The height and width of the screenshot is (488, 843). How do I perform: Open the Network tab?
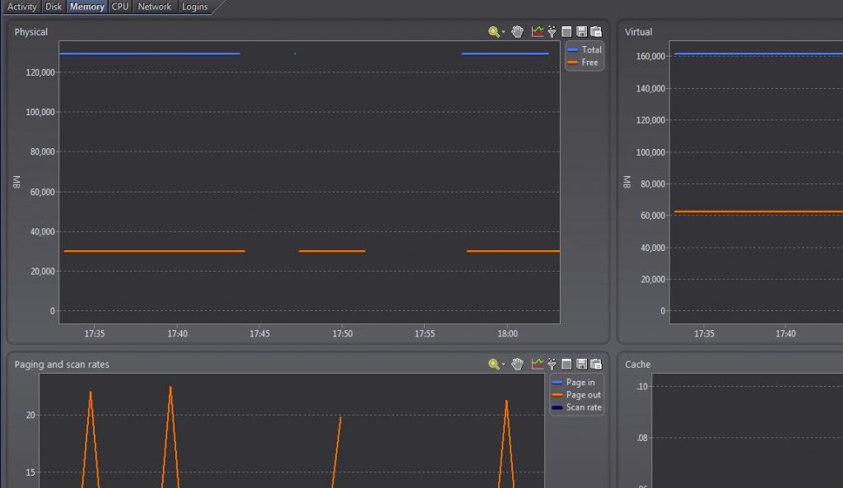(x=154, y=7)
